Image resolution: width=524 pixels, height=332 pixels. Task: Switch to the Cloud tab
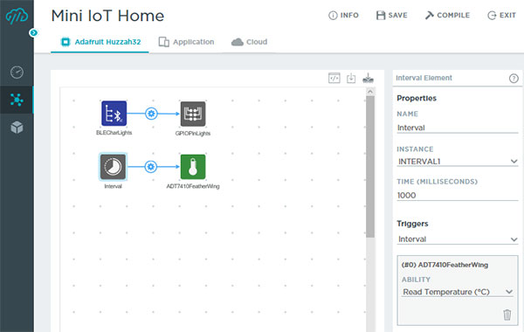pyautogui.click(x=249, y=42)
